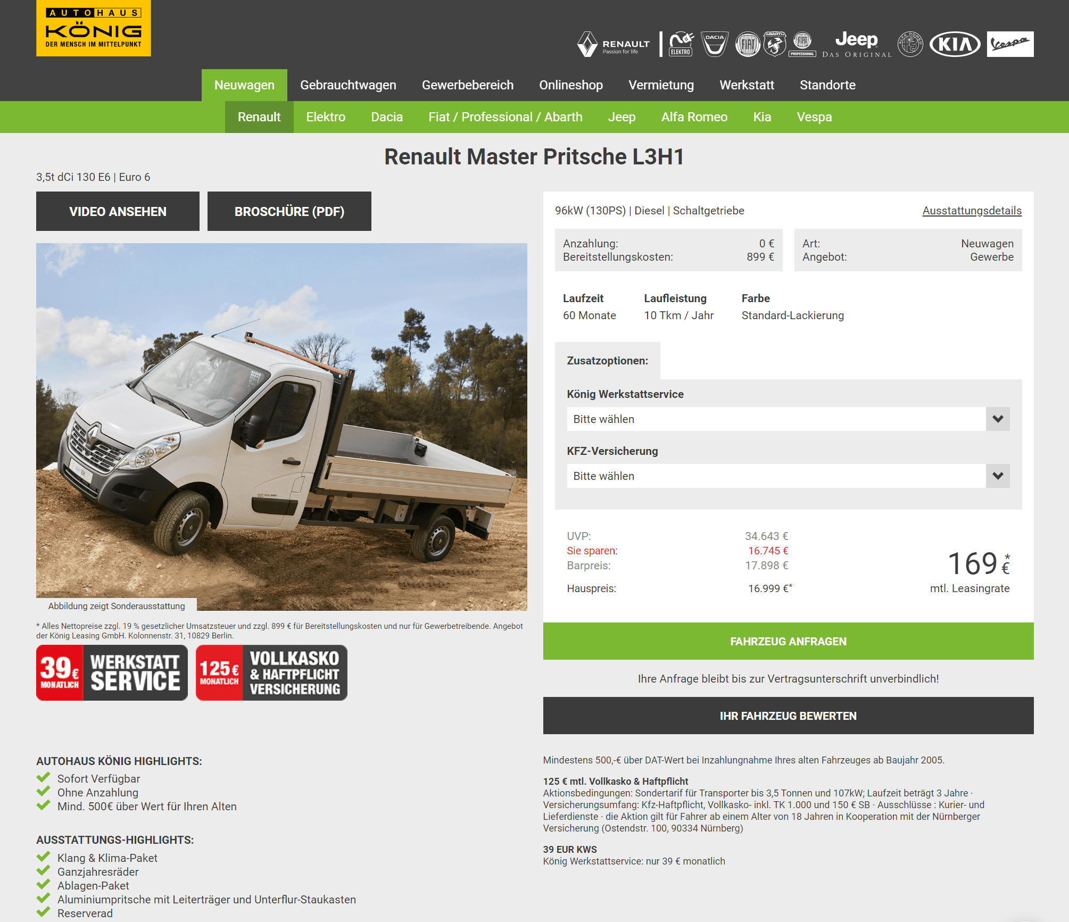Select the Dacia submenu tab
This screenshot has height=922, width=1069.
tap(387, 117)
